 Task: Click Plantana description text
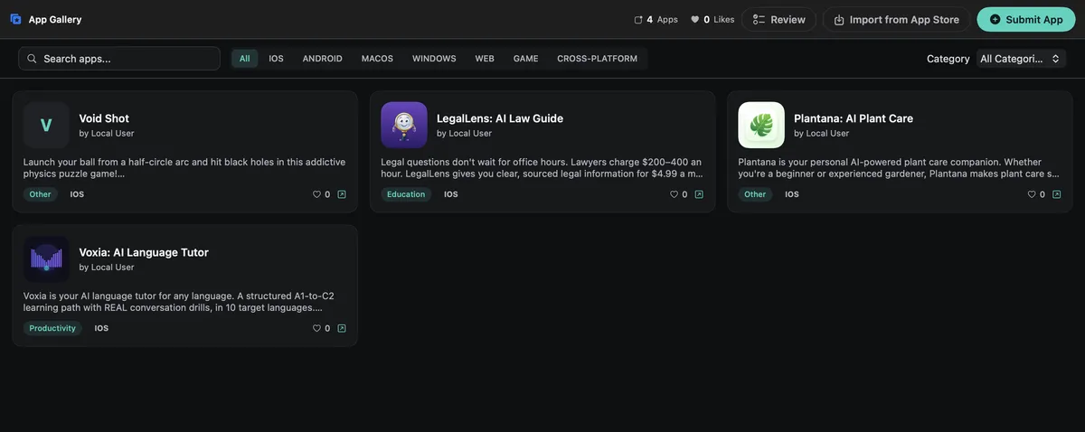coord(899,167)
